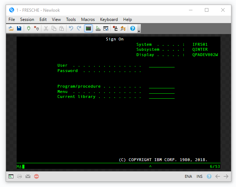Open the File menu

click(x=12, y=20)
